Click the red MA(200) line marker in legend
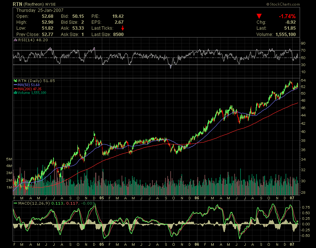316x248 pixels. 15,89
